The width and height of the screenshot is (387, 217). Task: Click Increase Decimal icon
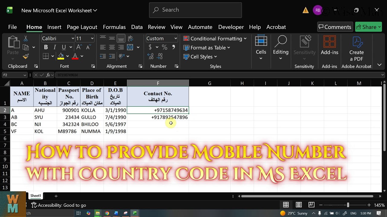click(x=150, y=56)
